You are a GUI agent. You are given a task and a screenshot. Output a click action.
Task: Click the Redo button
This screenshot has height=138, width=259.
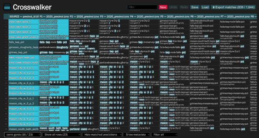[184, 7]
